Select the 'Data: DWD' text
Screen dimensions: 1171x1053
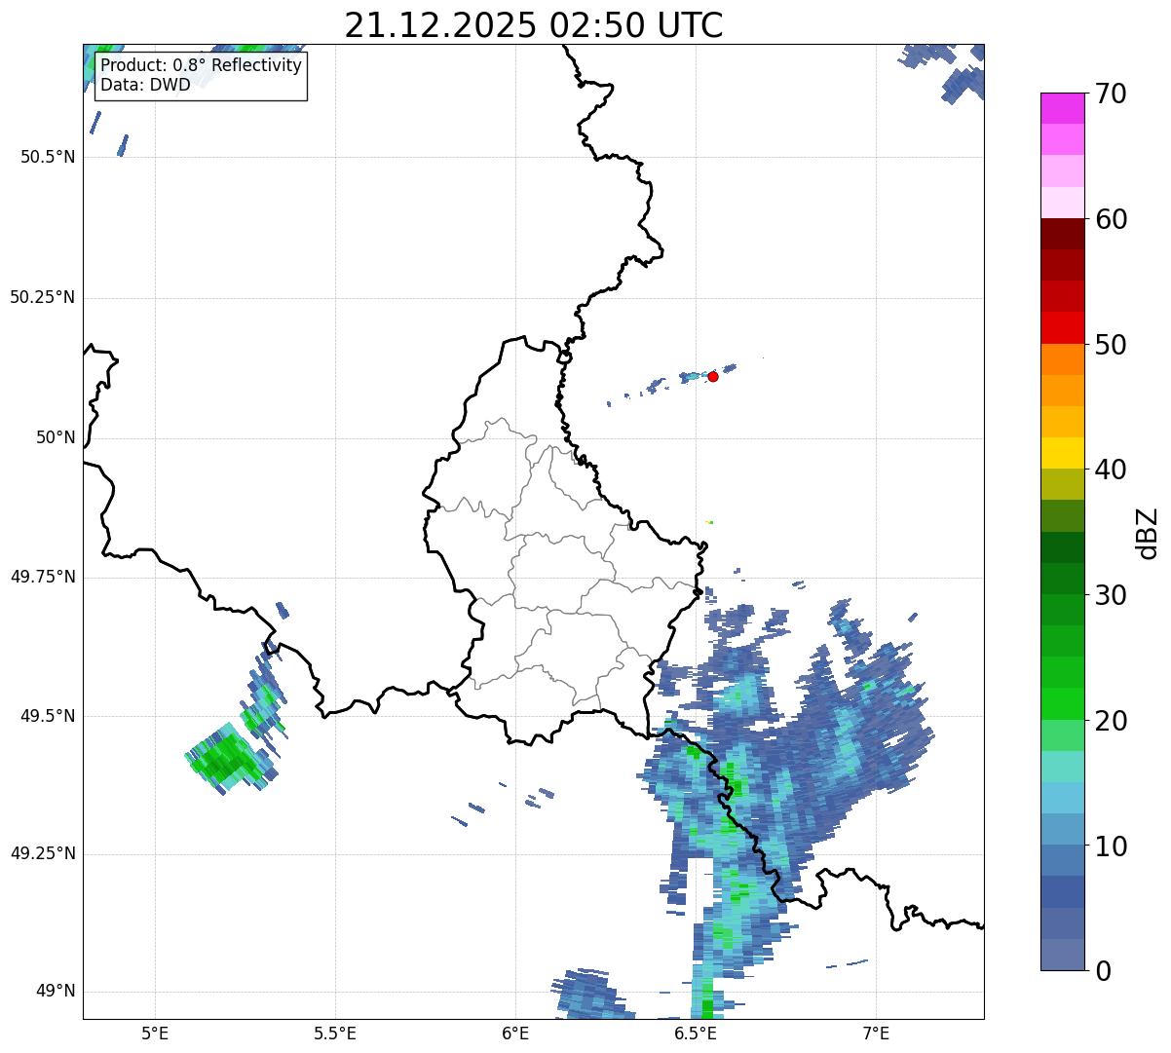point(146,85)
